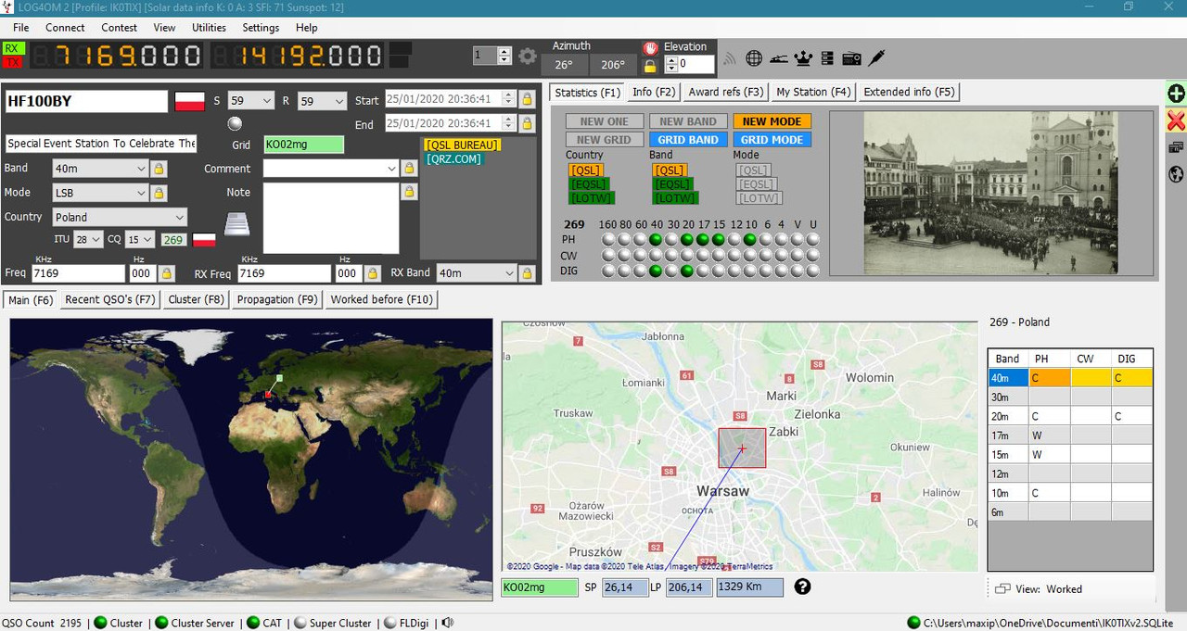Click the speaker icon in status bar
Viewport: 1187px width, 631px height.
click(448, 623)
